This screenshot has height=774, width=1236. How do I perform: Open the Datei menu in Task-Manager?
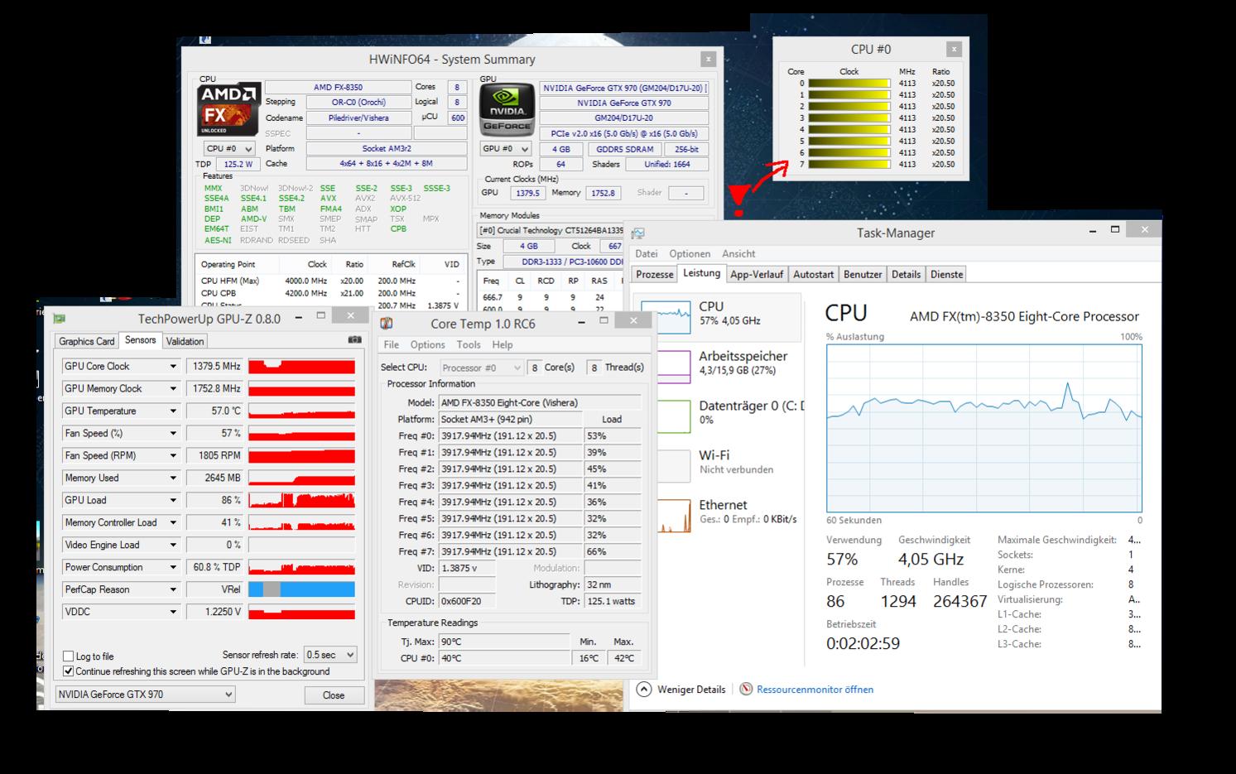pyautogui.click(x=647, y=254)
